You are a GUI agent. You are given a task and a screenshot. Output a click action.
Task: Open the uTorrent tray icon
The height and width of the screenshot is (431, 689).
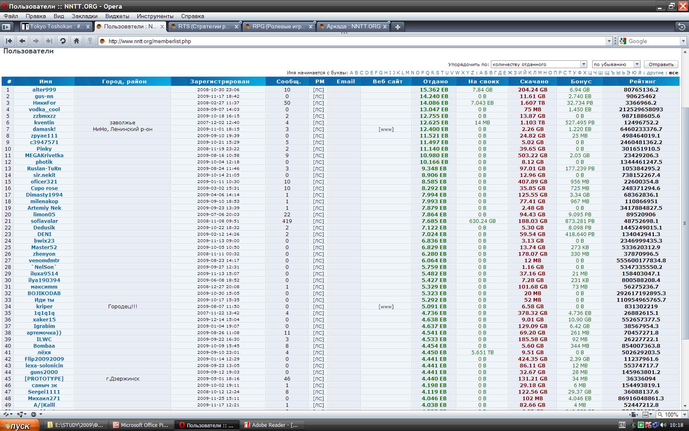click(641, 425)
